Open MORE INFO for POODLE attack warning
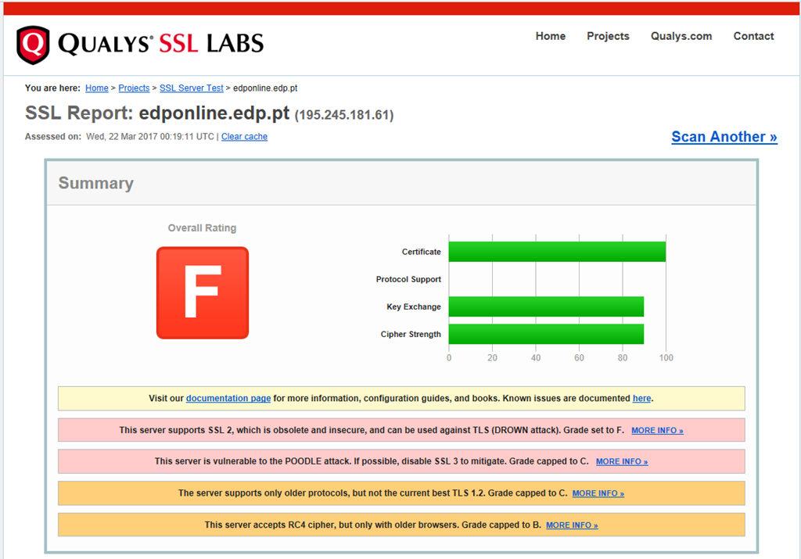 pos(622,462)
